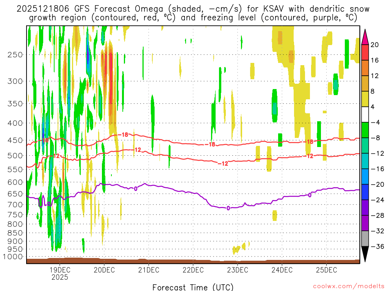Click the red -12 label near 21DEC
This screenshot has height=291, width=388.
[136, 150]
